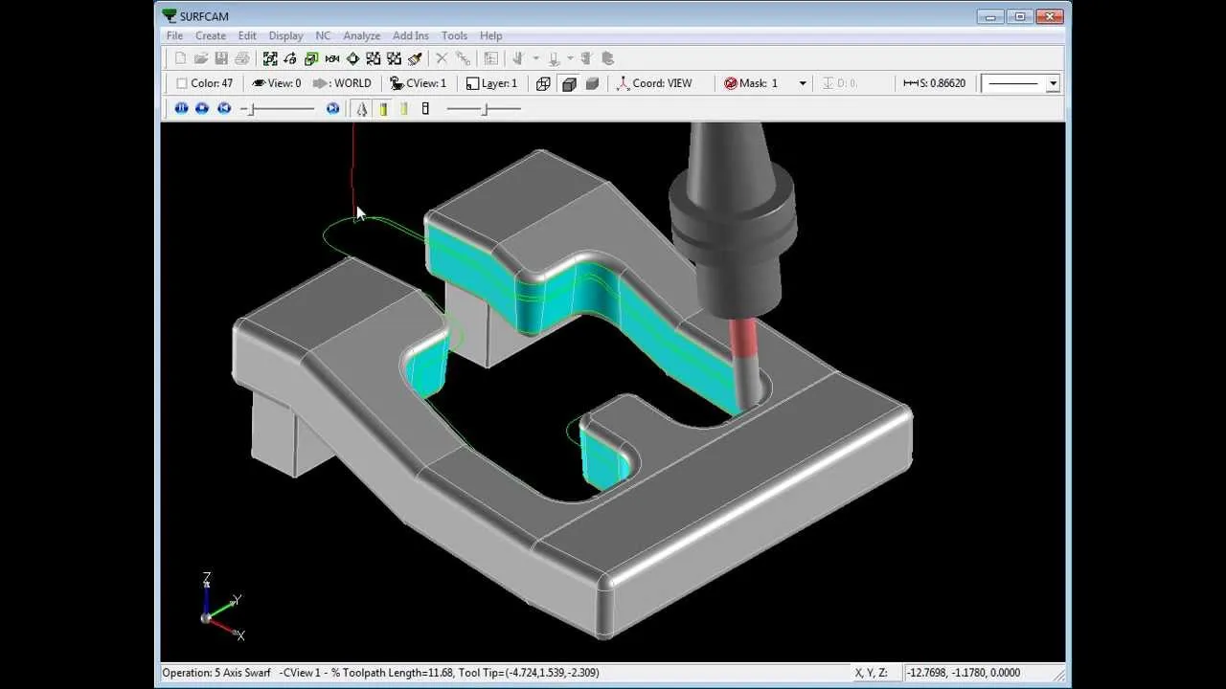The image size is (1226, 689).
Task: Select the shaded-with-edges cube icon
Action: pos(569,83)
